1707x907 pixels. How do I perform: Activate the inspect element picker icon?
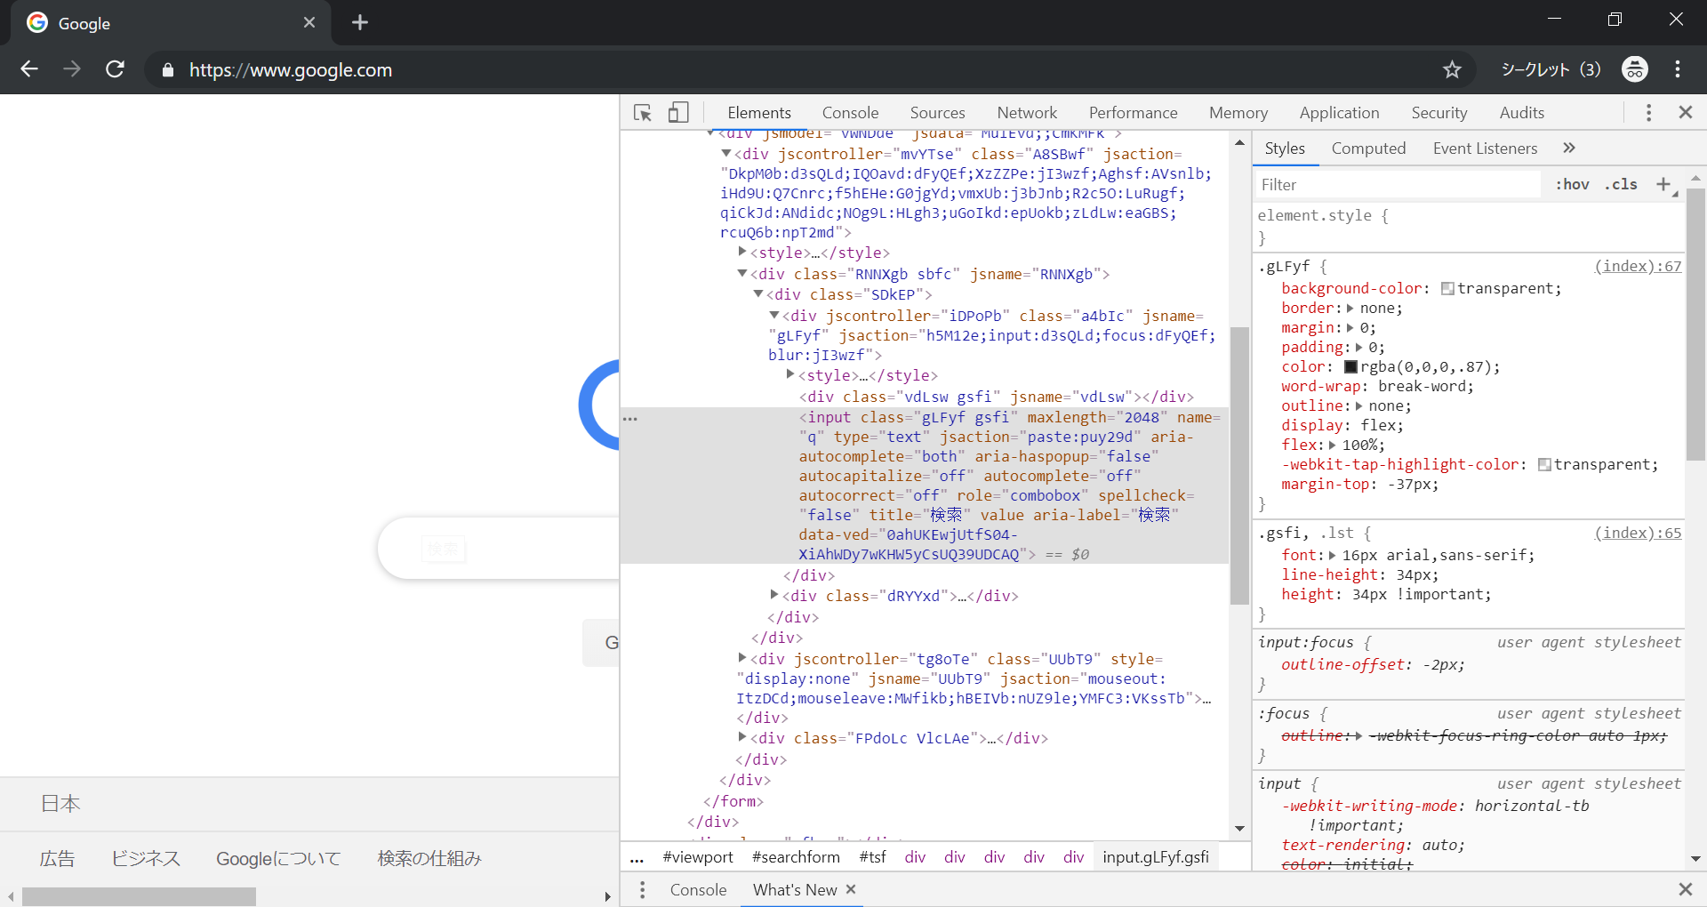point(642,113)
